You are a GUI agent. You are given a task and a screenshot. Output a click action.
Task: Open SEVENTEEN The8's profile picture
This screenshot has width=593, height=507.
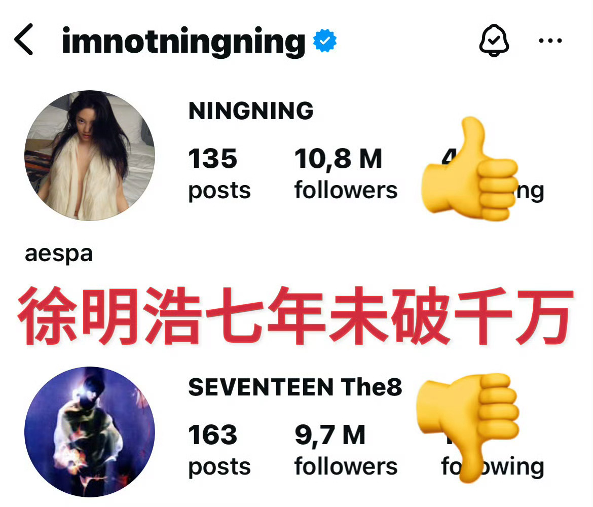(90, 431)
